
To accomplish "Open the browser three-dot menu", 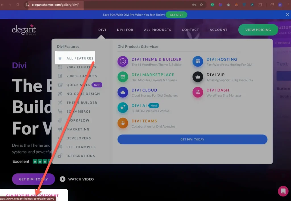I will 288,5.
